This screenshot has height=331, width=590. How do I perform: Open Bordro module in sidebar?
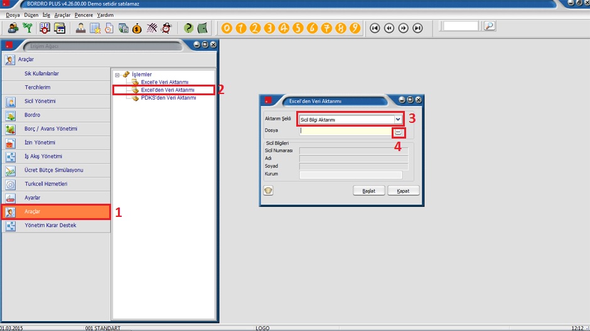click(56, 115)
